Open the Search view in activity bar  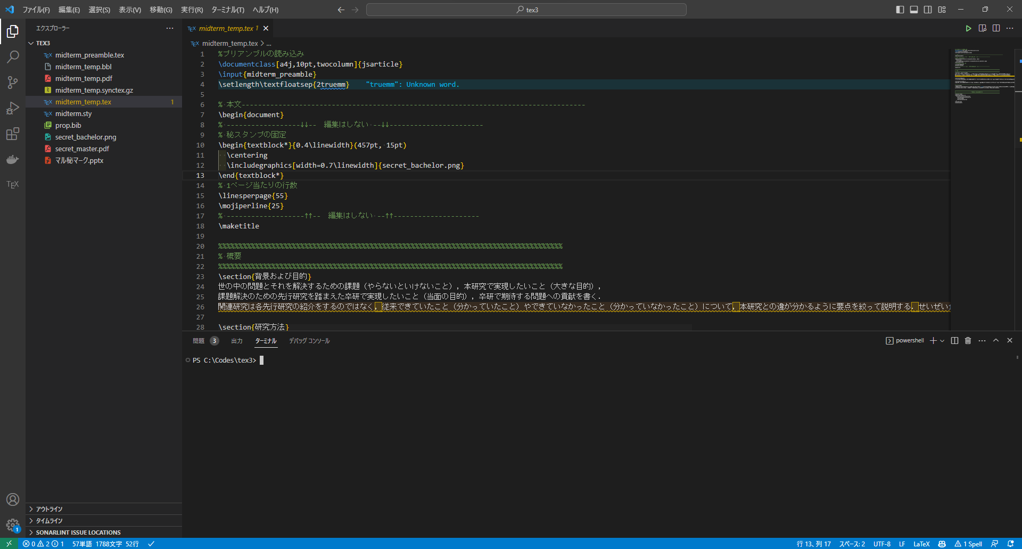[x=13, y=57]
